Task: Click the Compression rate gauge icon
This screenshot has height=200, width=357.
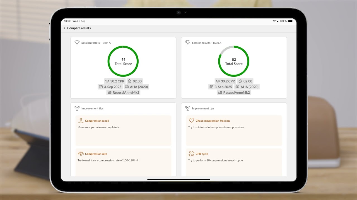Action: pos(81,154)
